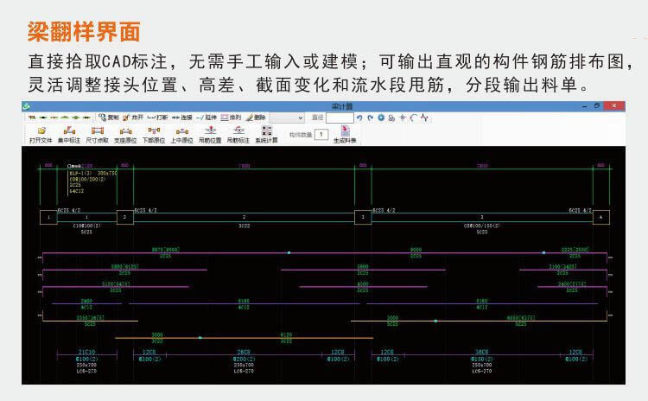Click the 打开文件 (open file) icon
This screenshot has height=401, width=648.
[x=41, y=134]
